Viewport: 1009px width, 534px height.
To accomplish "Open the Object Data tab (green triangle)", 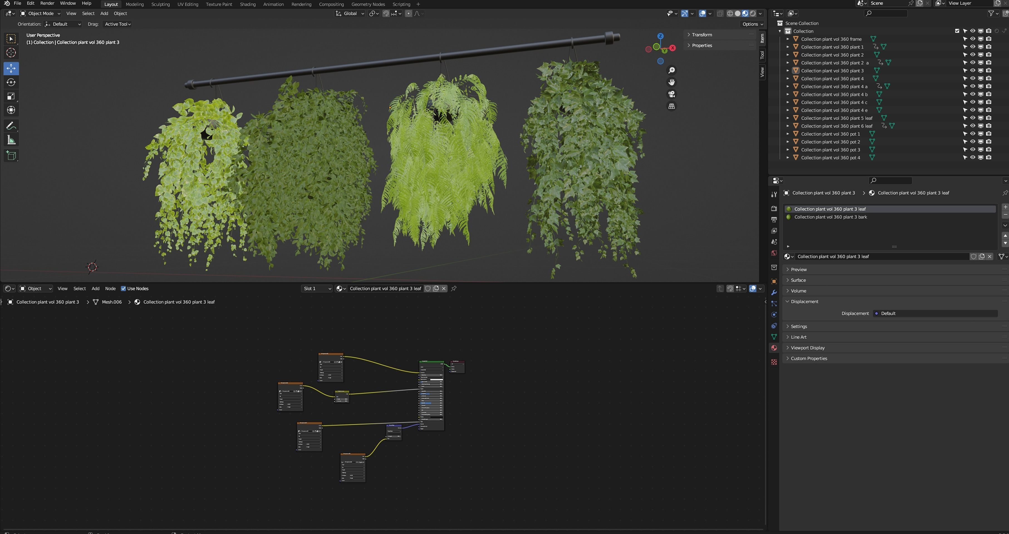I will [774, 337].
